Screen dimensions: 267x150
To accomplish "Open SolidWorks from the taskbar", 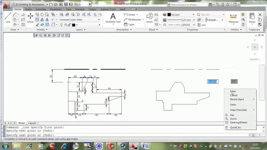I will [x=111, y=146].
